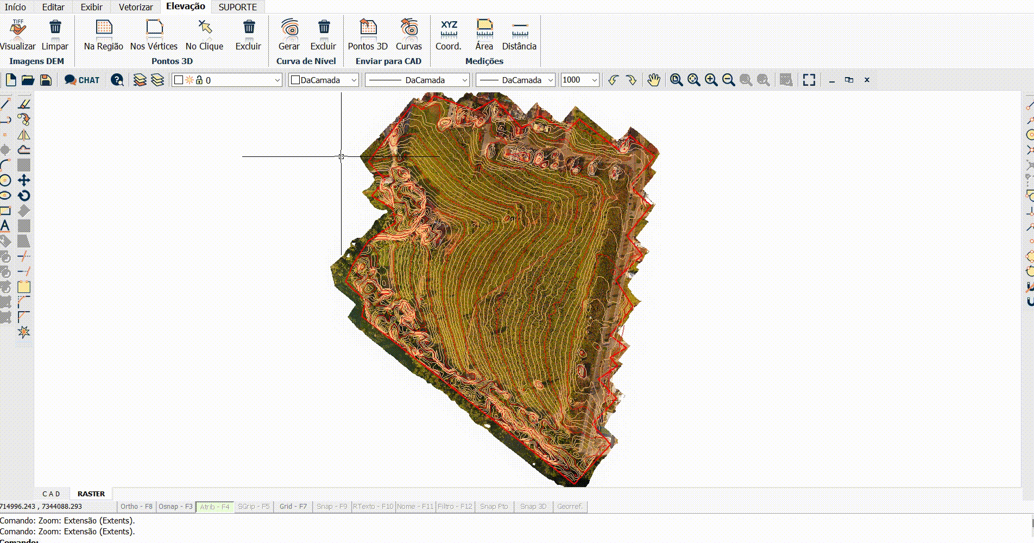Open the Vetorizar ribbon tab
Viewport: 1034px width, 543px height.
(136, 7)
